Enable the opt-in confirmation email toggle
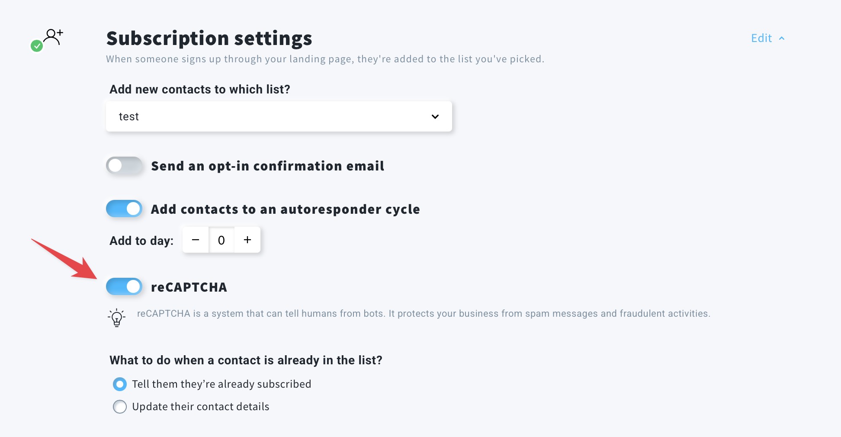This screenshot has width=841, height=437. tap(124, 166)
